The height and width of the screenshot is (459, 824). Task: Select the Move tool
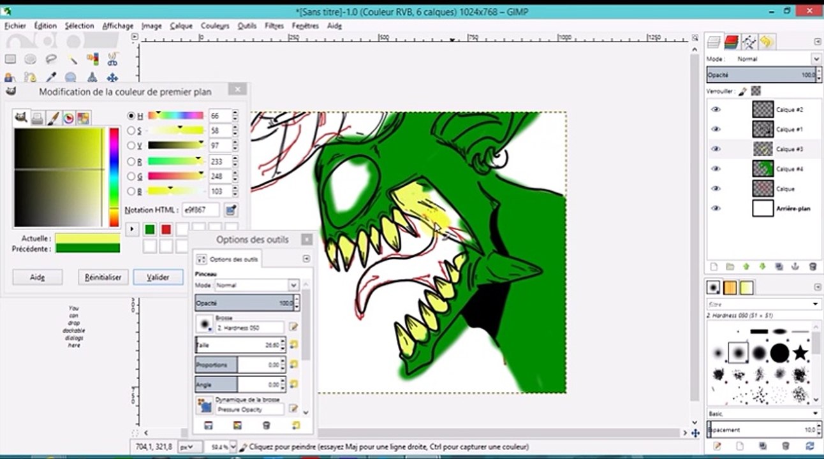click(113, 78)
